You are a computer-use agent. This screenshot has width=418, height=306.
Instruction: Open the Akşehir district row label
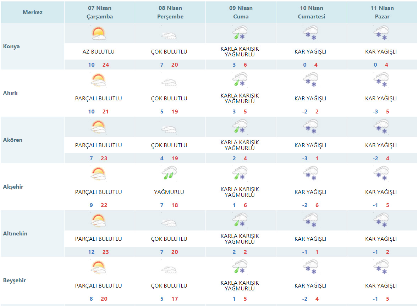[x=13, y=187]
